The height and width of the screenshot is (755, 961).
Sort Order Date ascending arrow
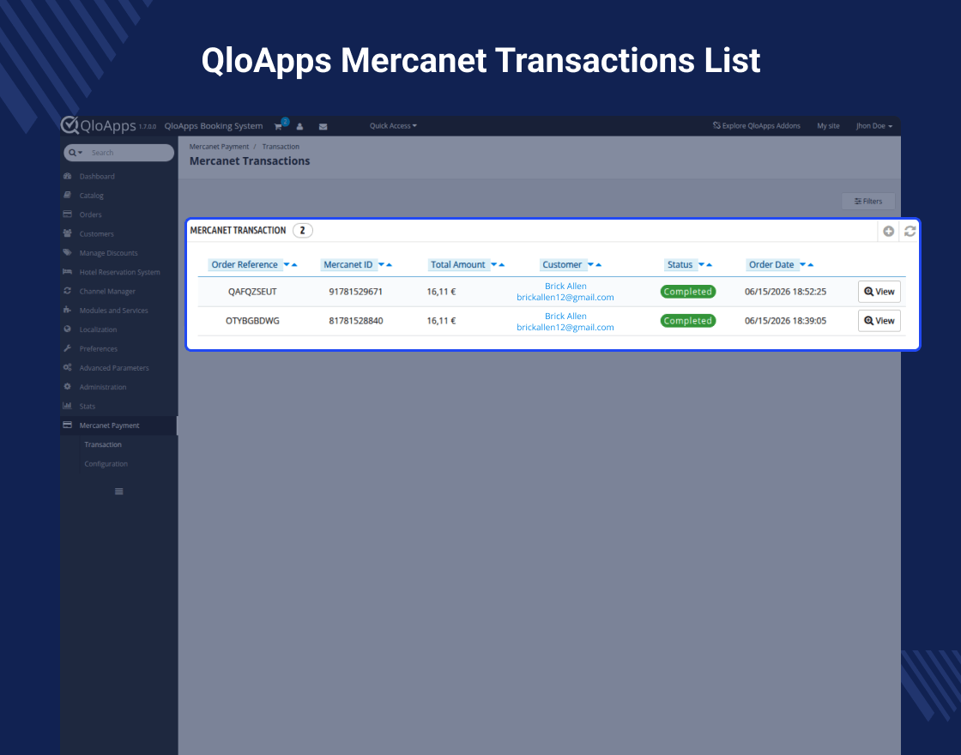point(811,265)
